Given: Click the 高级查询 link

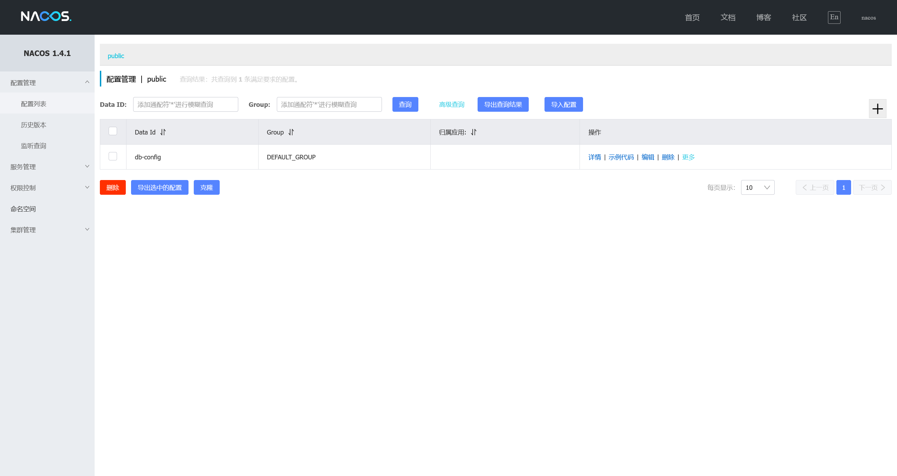Looking at the screenshot, I should [x=452, y=104].
